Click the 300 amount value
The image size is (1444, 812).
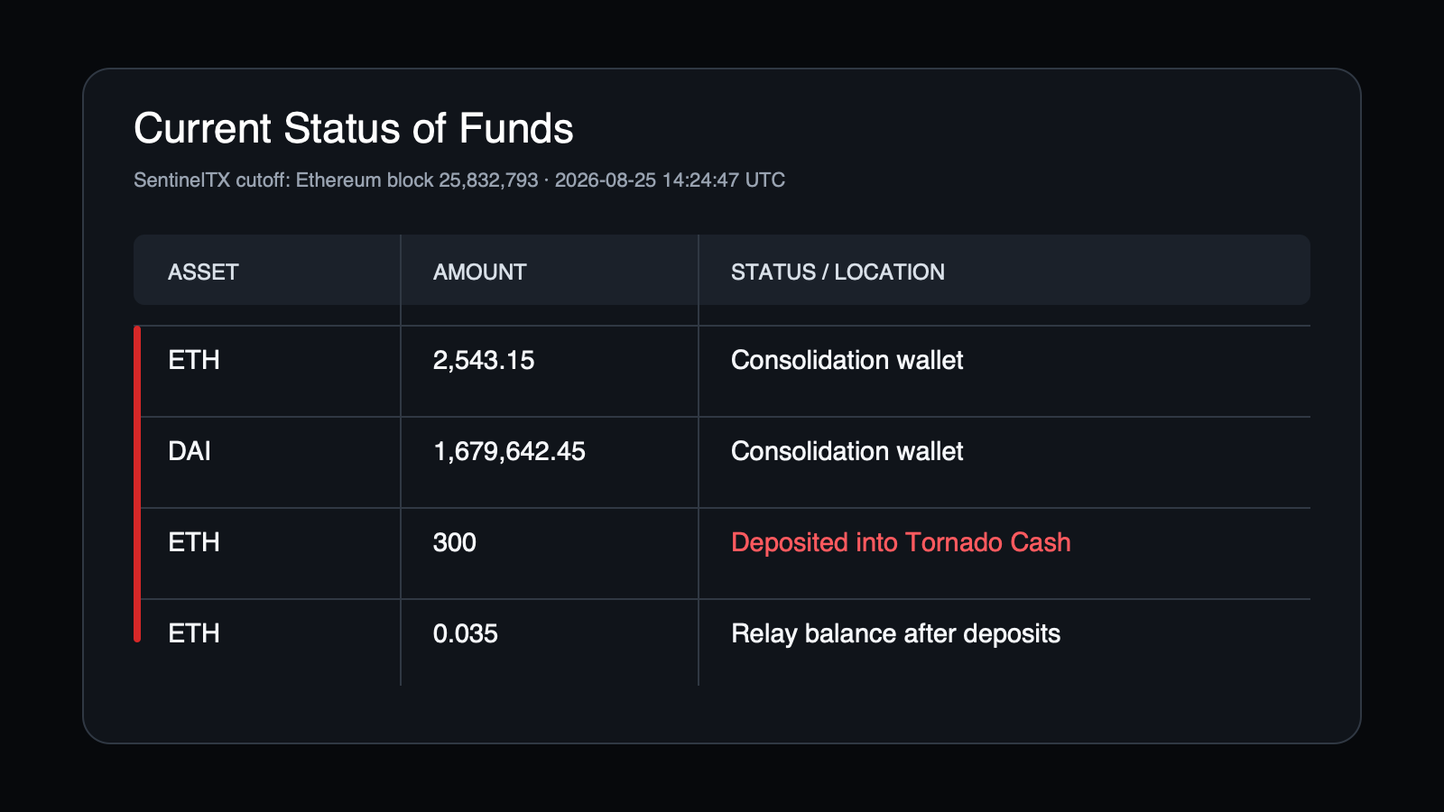455,542
